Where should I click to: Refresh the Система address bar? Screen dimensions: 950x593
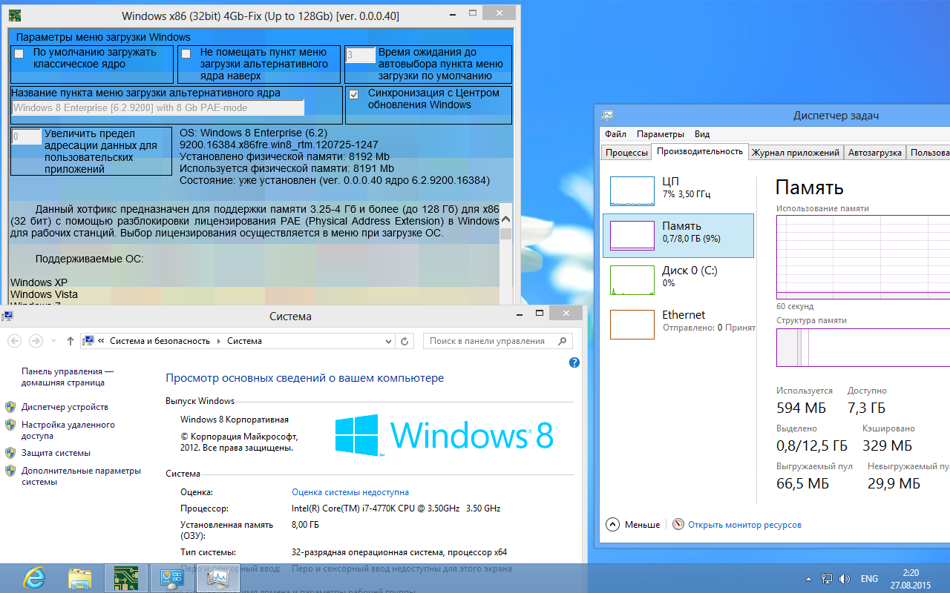click(404, 341)
